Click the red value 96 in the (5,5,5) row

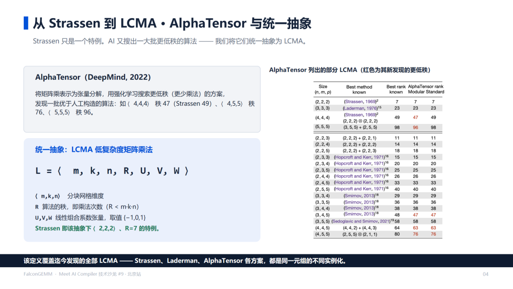click(x=415, y=128)
